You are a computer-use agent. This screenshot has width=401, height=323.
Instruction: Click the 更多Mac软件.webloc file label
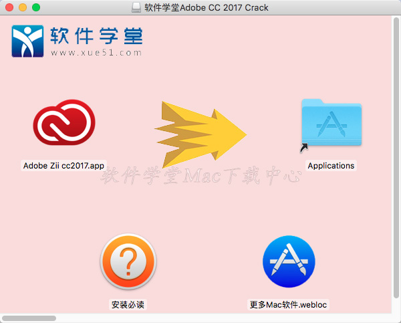tap(288, 304)
